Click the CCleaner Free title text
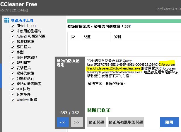This screenshot has width=181, height=132. (19, 4)
